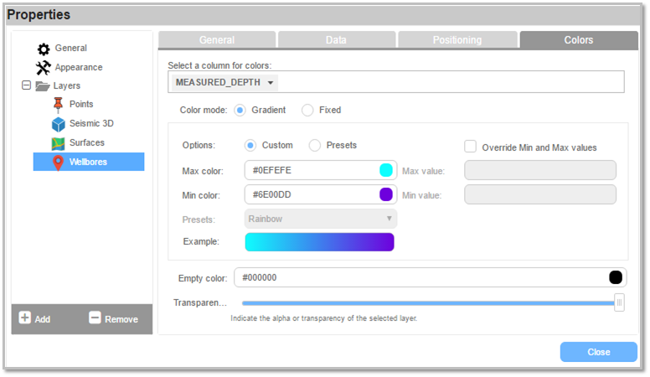650x377 pixels.
Task: Click the Add plus icon
Action: (x=25, y=318)
